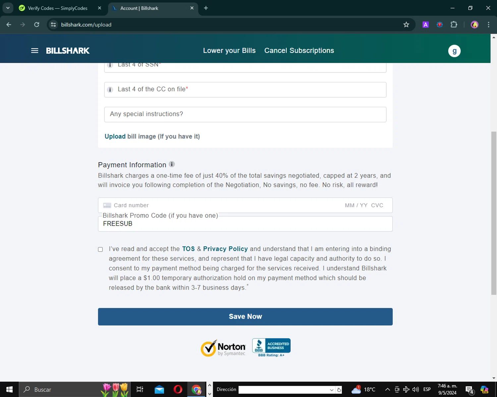Screen dimensions: 497x397
Task: Click the BBB Accredited Business badge
Action: click(271, 347)
